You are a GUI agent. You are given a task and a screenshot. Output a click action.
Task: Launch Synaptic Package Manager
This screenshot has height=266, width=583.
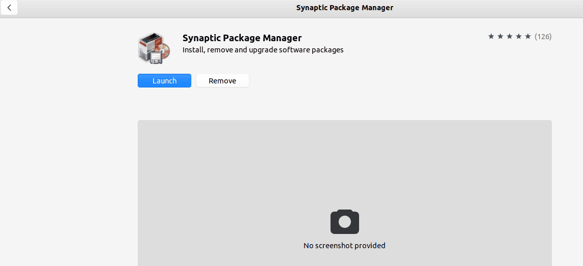pyautogui.click(x=164, y=81)
